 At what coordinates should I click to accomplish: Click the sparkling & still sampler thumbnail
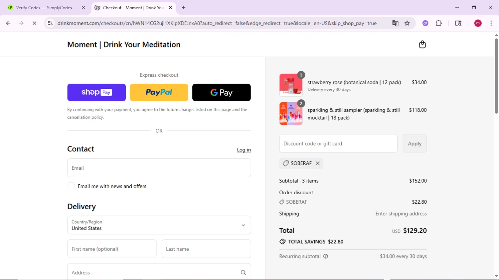pos(291,114)
